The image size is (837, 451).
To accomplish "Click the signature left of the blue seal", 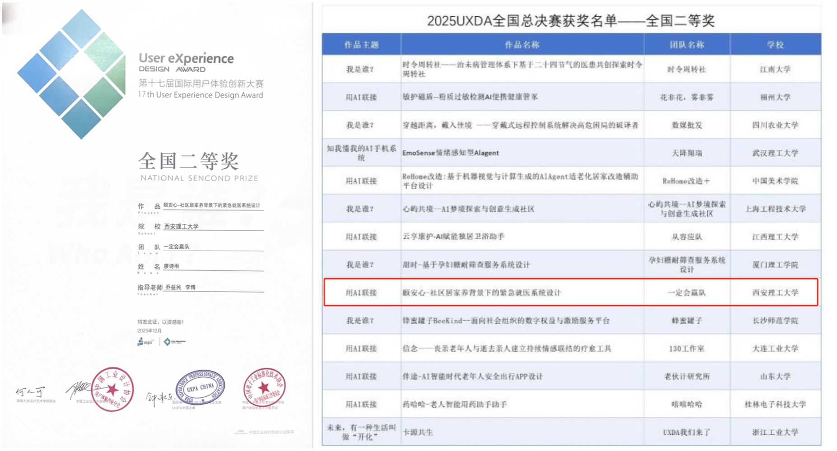I will 159,397.
